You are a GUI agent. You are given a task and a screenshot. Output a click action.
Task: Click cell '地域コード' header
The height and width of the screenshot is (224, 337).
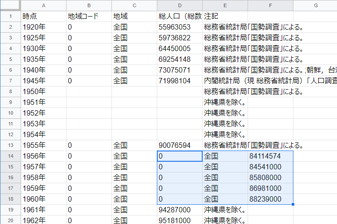click(x=89, y=16)
